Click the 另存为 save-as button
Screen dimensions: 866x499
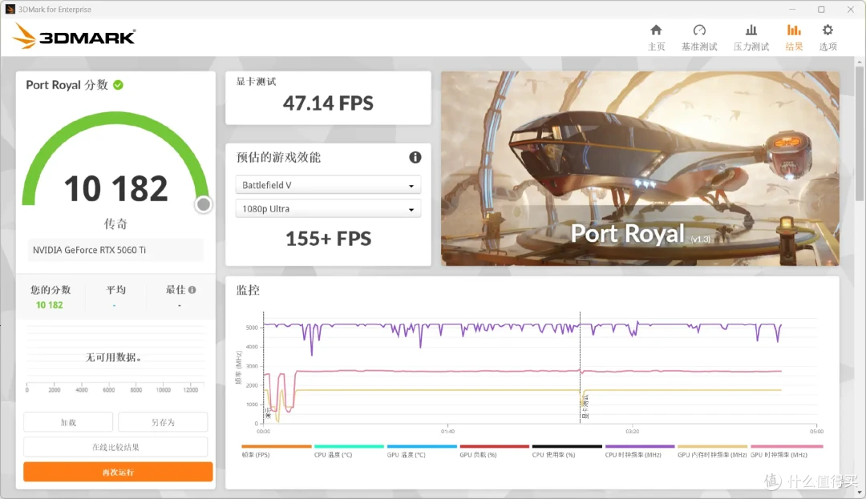[x=163, y=422]
